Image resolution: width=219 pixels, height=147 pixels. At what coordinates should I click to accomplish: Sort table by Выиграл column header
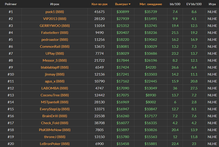123,4
